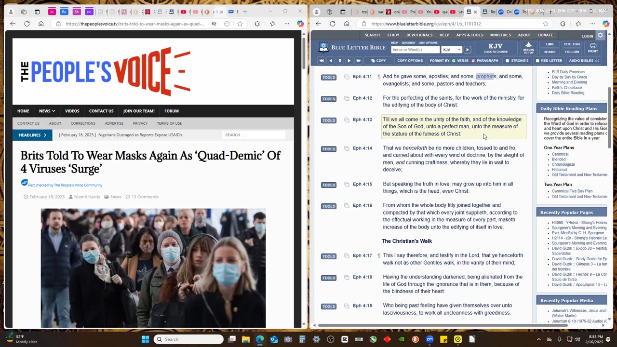Open the Audio Bibles menu
This screenshot has height=347, width=617.
[584, 61]
